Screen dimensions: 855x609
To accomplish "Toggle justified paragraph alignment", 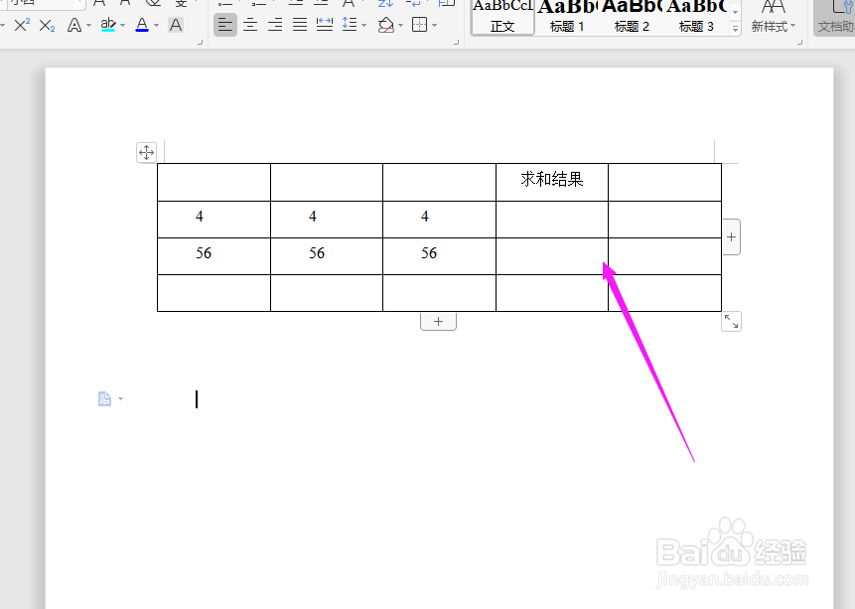I will point(299,25).
